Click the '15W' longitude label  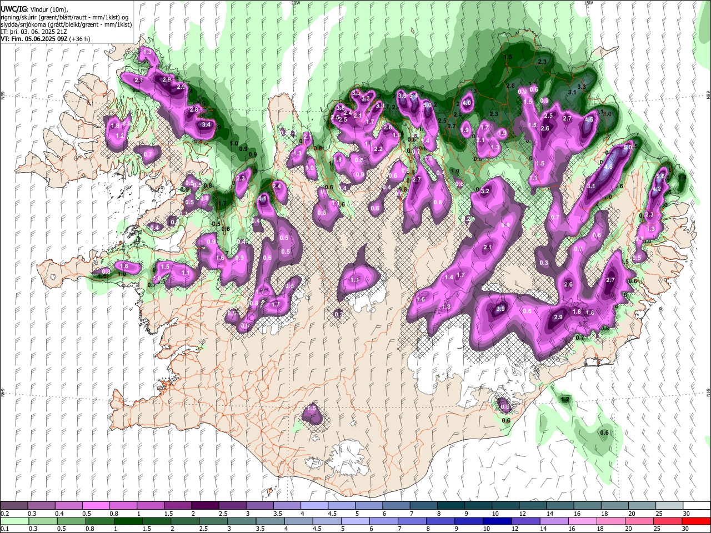[x=588, y=3]
